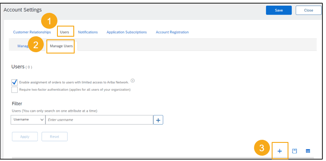This screenshot has width=326, height=161.
Task: Click the info icon beside the Ariba Network text
Action: pos(133,81)
